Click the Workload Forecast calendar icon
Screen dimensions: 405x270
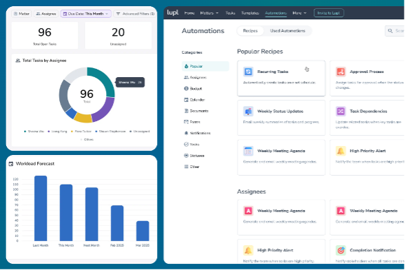11,164
